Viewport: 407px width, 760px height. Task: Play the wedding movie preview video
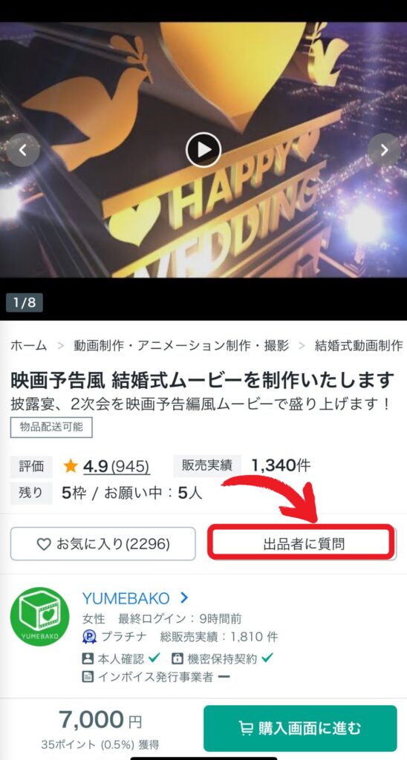coord(203,150)
